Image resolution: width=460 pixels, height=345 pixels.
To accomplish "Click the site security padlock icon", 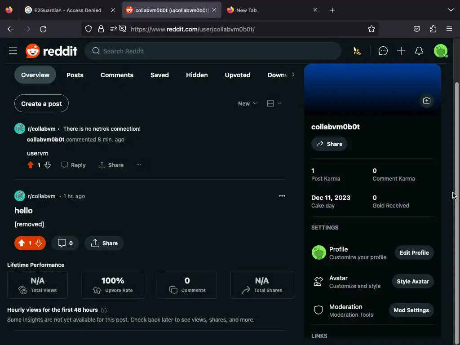I will tap(101, 29).
